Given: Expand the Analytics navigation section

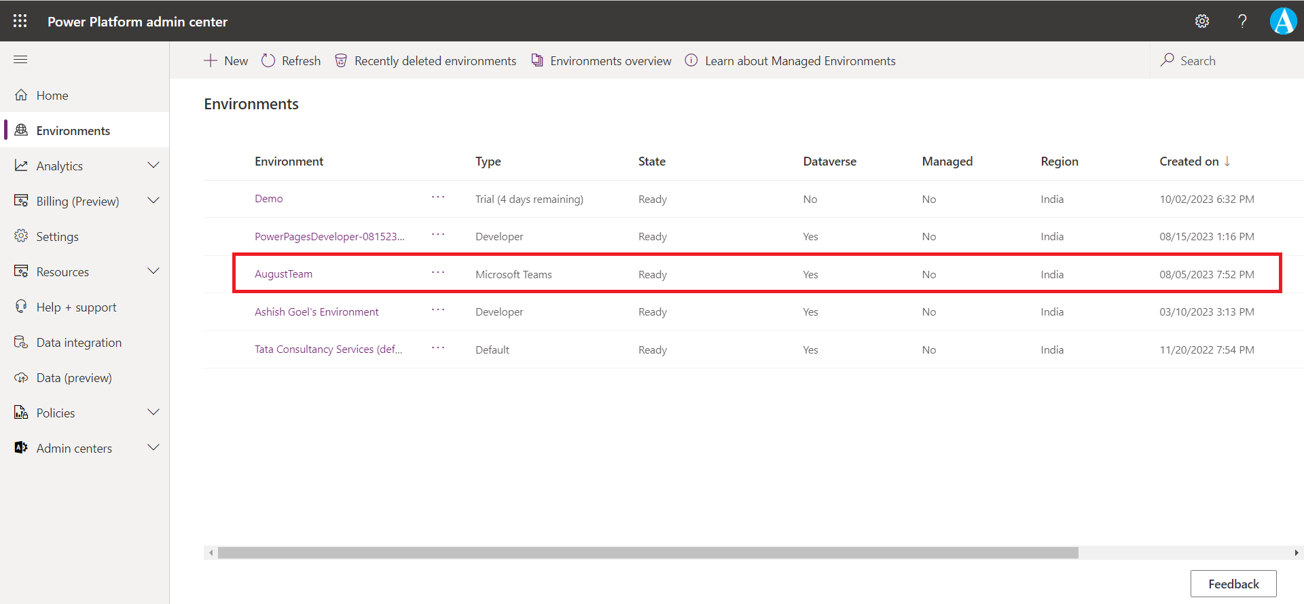Looking at the screenshot, I should pyautogui.click(x=153, y=166).
